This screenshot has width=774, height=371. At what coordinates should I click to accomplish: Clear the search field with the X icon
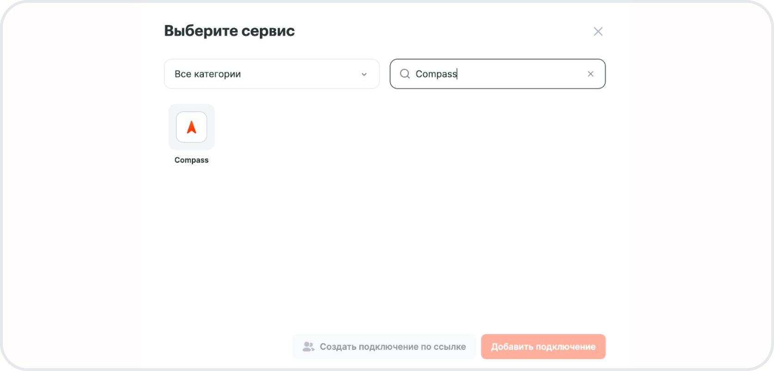(590, 74)
